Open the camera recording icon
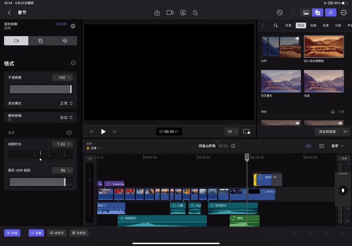 [170, 13]
